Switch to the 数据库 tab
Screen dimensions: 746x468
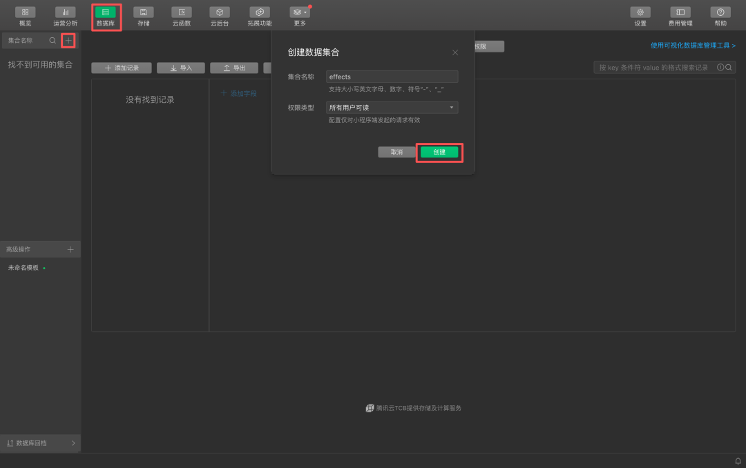pos(106,12)
